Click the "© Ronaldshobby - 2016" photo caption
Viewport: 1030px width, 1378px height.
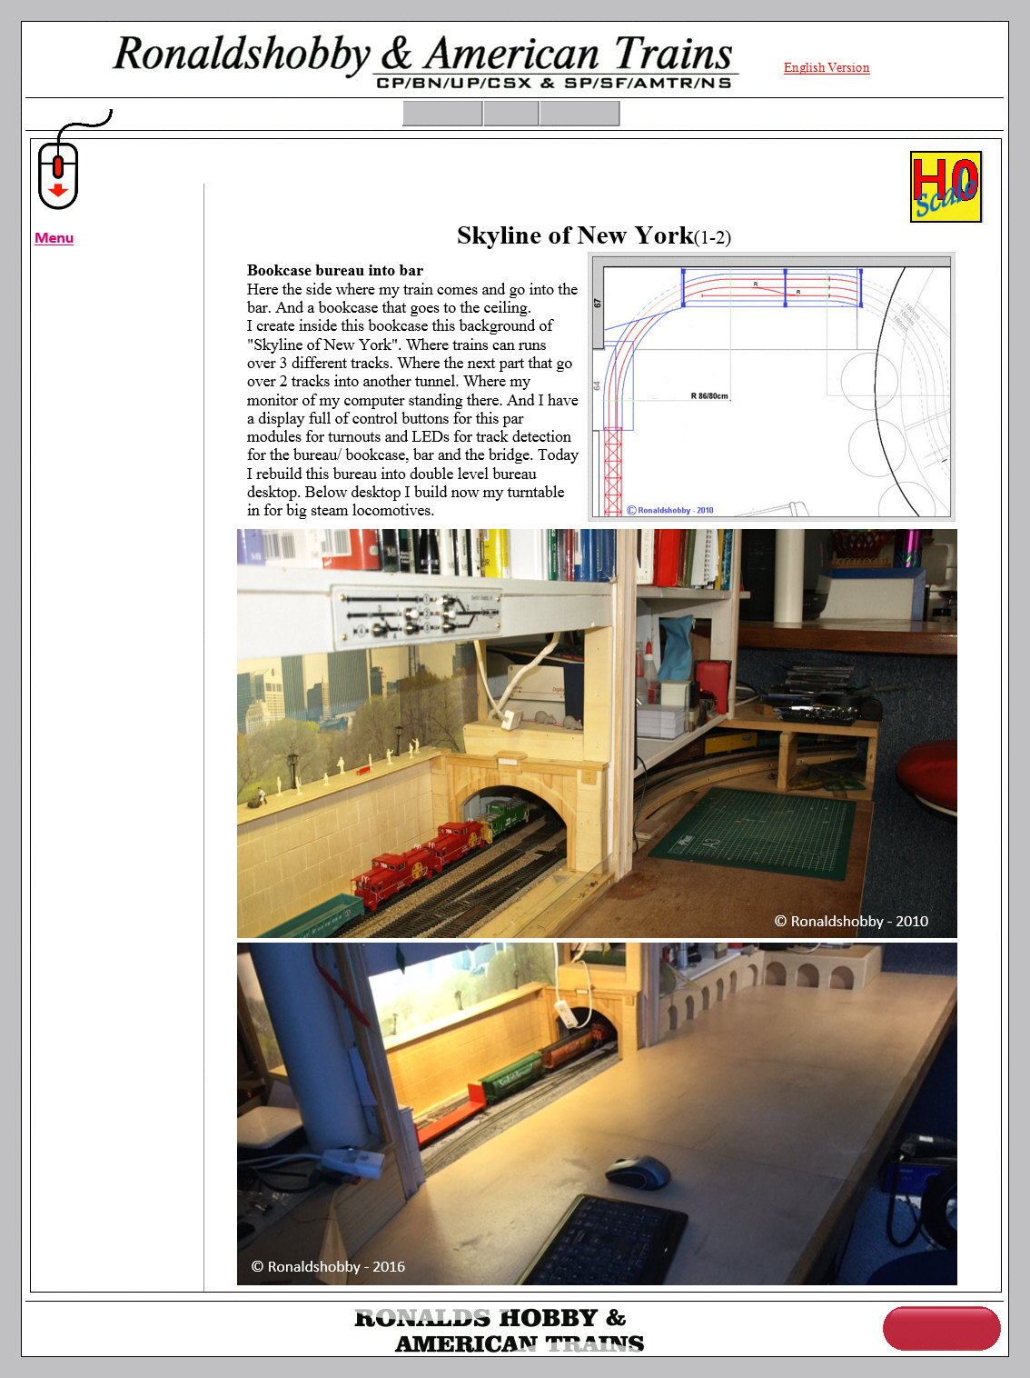(328, 1266)
